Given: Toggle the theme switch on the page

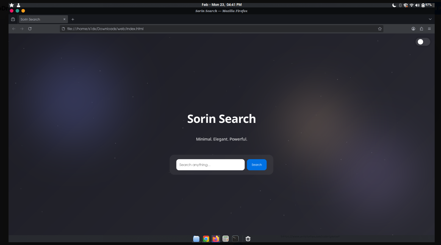Looking at the screenshot, I should pyautogui.click(x=423, y=42).
